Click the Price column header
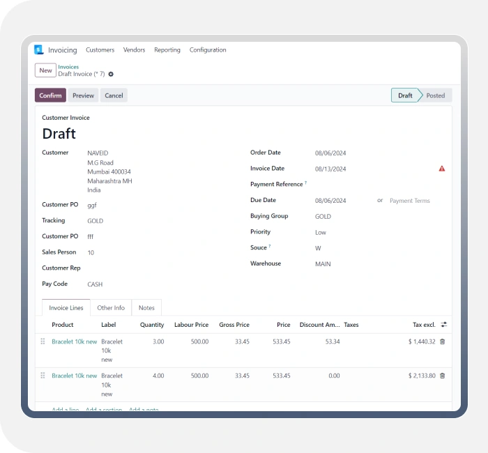 click(x=283, y=325)
